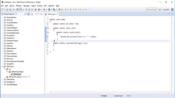Click the Smart Insert status entry
The image size is (175, 98).
pyautogui.click(x=118, y=96)
